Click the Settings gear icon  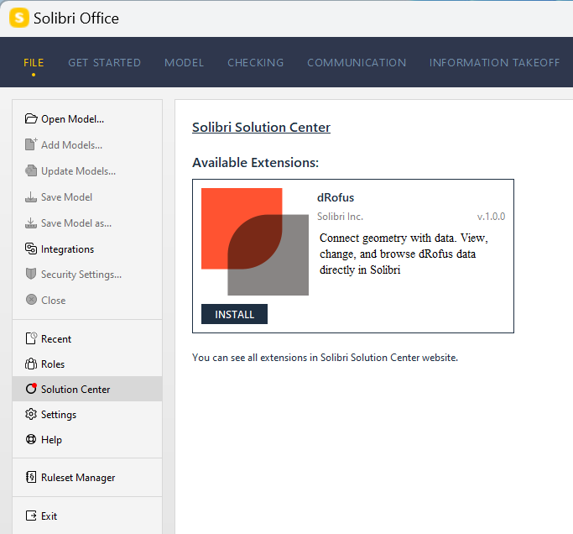point(31,415)
